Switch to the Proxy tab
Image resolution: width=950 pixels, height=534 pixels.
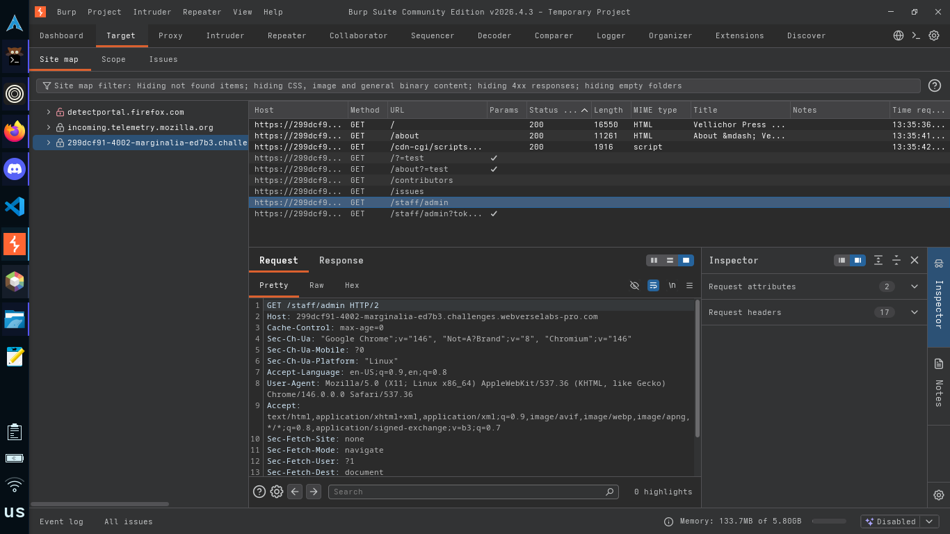[x=170, y=35]
